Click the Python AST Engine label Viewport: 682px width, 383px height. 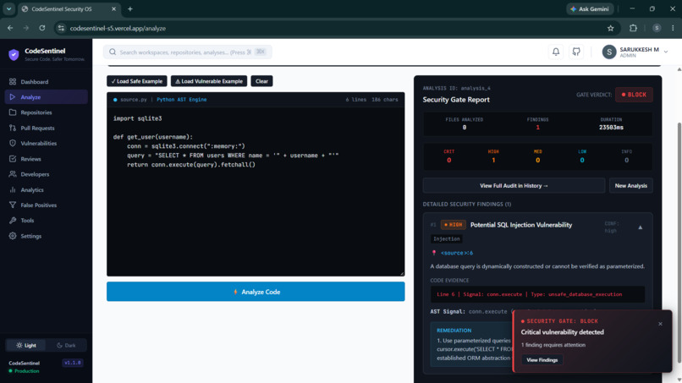[182, 100]
